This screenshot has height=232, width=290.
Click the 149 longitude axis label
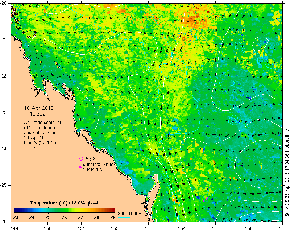tap(14, 229)
